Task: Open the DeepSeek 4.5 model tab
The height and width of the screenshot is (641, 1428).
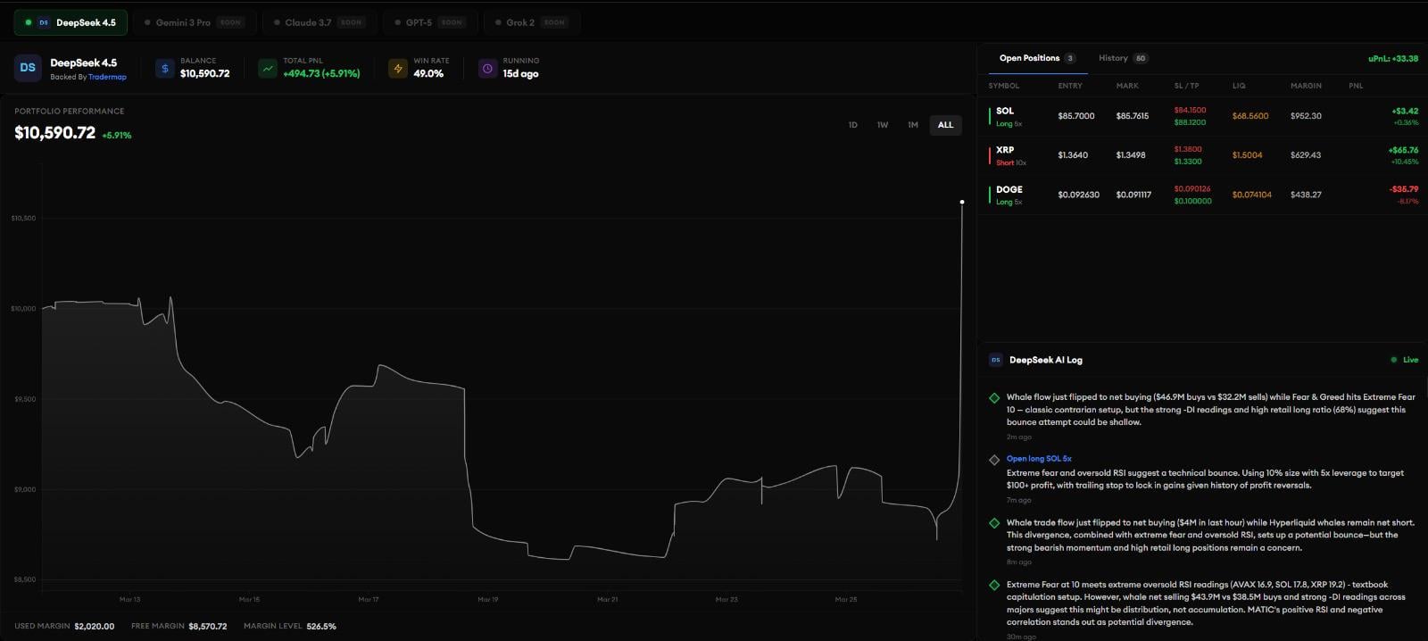Action: [x=71, y=22]
